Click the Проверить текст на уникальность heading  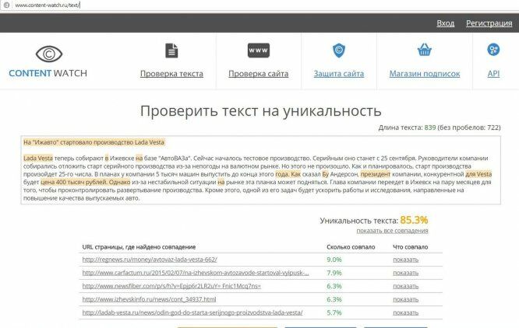pos(260,111)
